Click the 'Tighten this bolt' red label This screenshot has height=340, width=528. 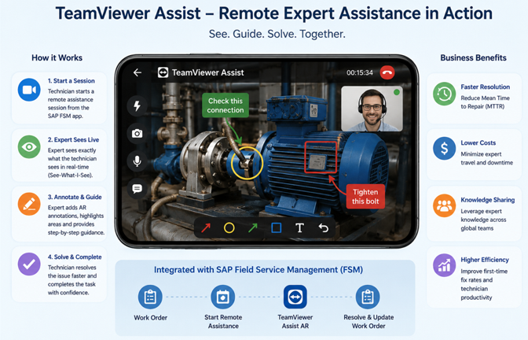click(x=365, y=197)
